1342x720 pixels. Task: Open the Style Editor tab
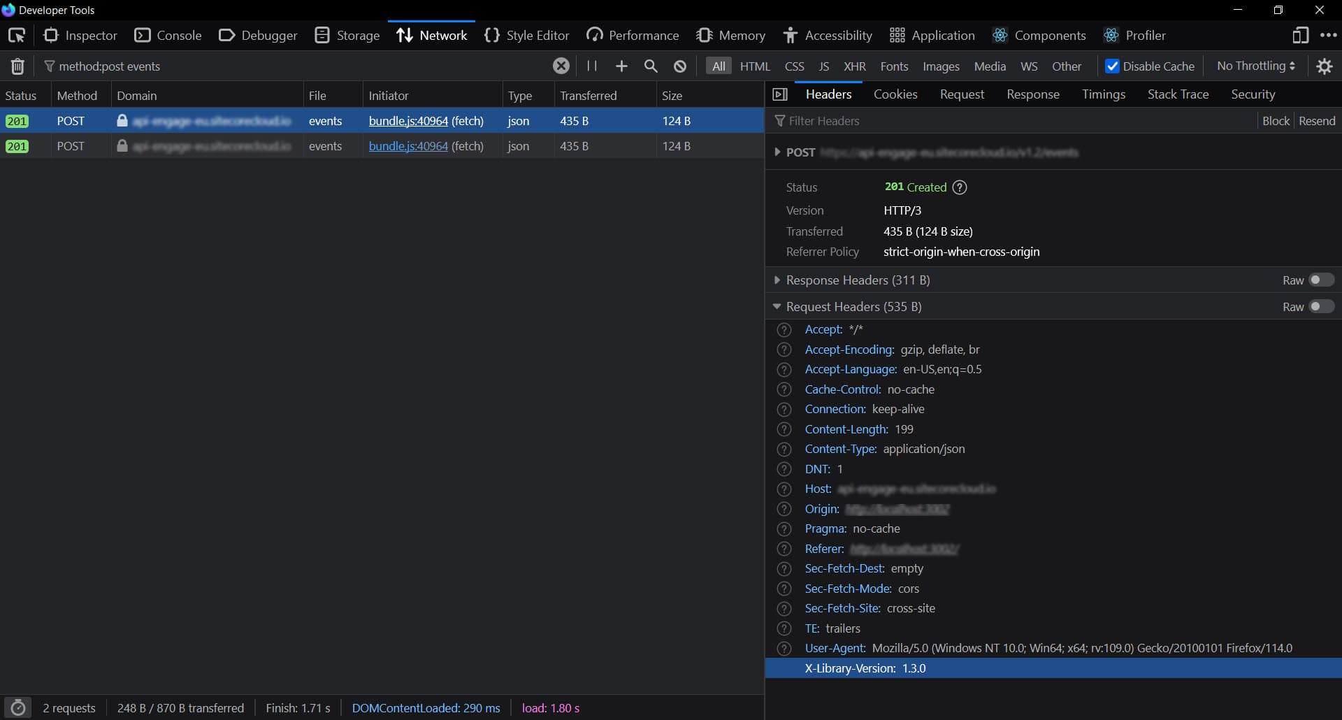point(527,35)
